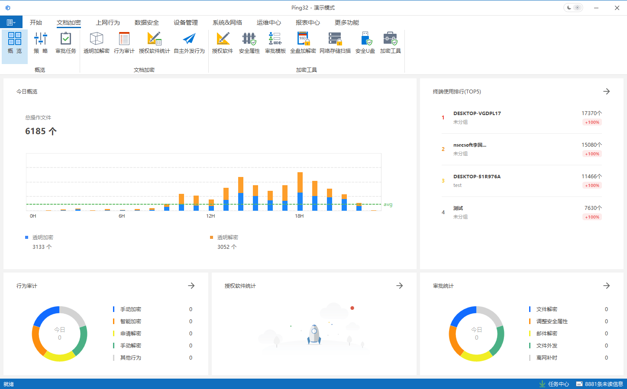Launch 网络存储扫描 from the ribbon

click(335, 43)
